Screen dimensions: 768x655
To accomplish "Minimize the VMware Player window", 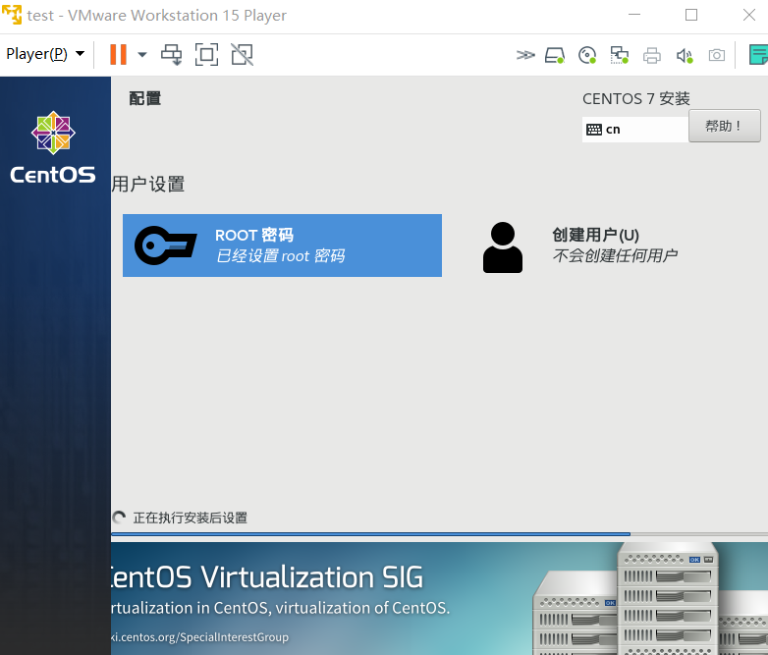I will click(x=634, y=15).
